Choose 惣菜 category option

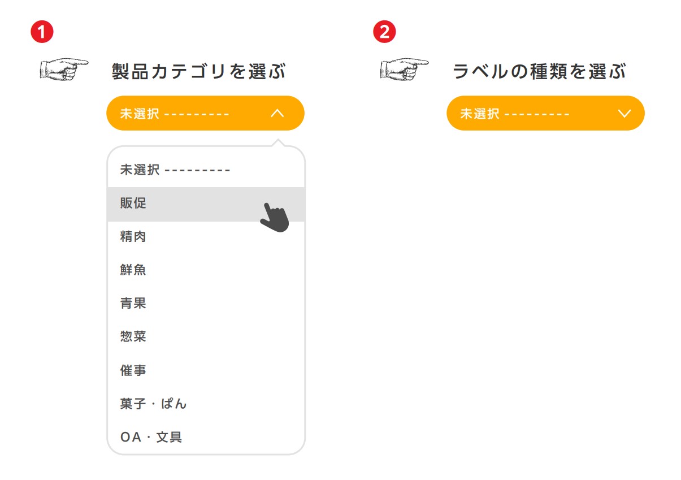pos(133,337)
